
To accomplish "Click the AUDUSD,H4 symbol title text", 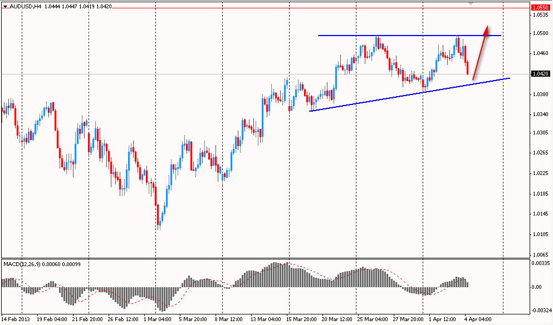I will (25, 6).
